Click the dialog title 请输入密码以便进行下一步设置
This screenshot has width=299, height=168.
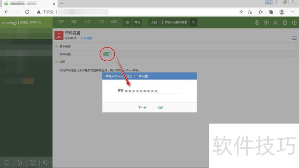coord(127,76)
